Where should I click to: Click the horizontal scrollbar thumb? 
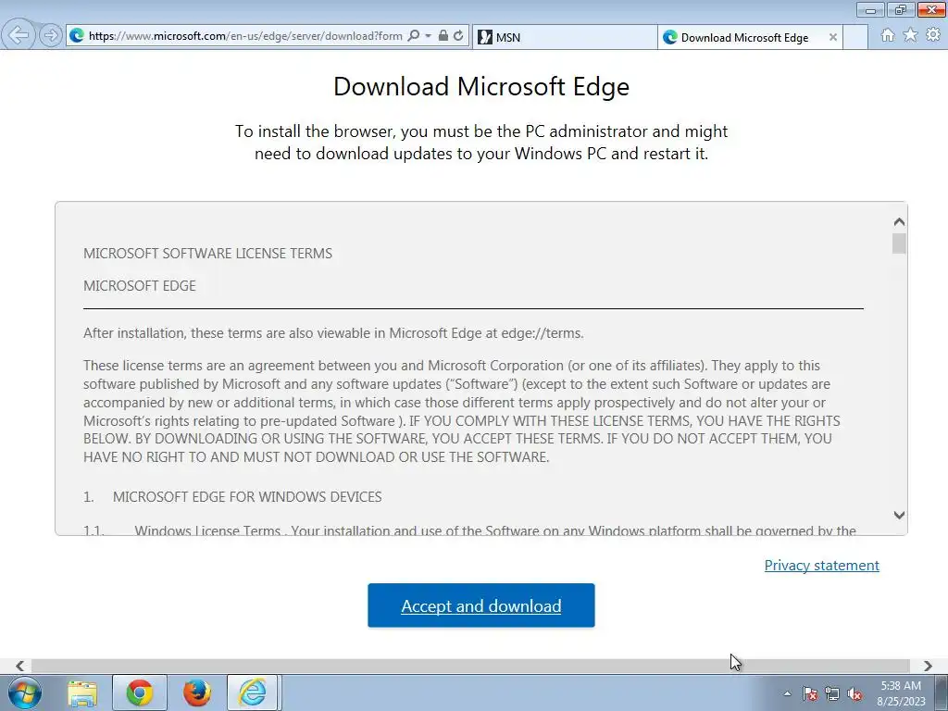click(x=470, y=666)
